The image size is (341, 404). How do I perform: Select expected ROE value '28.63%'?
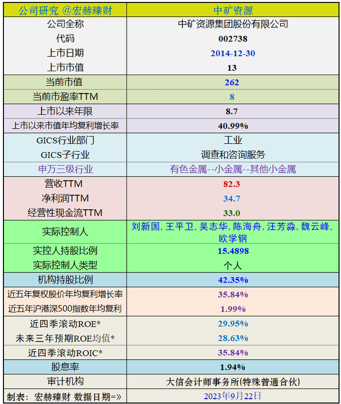[233, 338]
